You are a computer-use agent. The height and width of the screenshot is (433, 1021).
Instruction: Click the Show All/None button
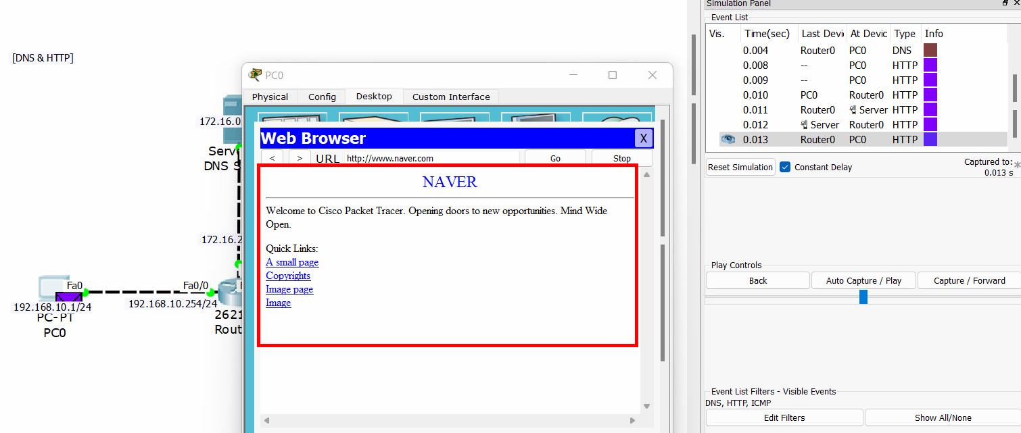tap(943, 417)
